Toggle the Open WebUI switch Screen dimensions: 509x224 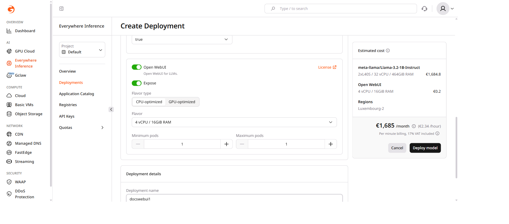coord(137,67)
